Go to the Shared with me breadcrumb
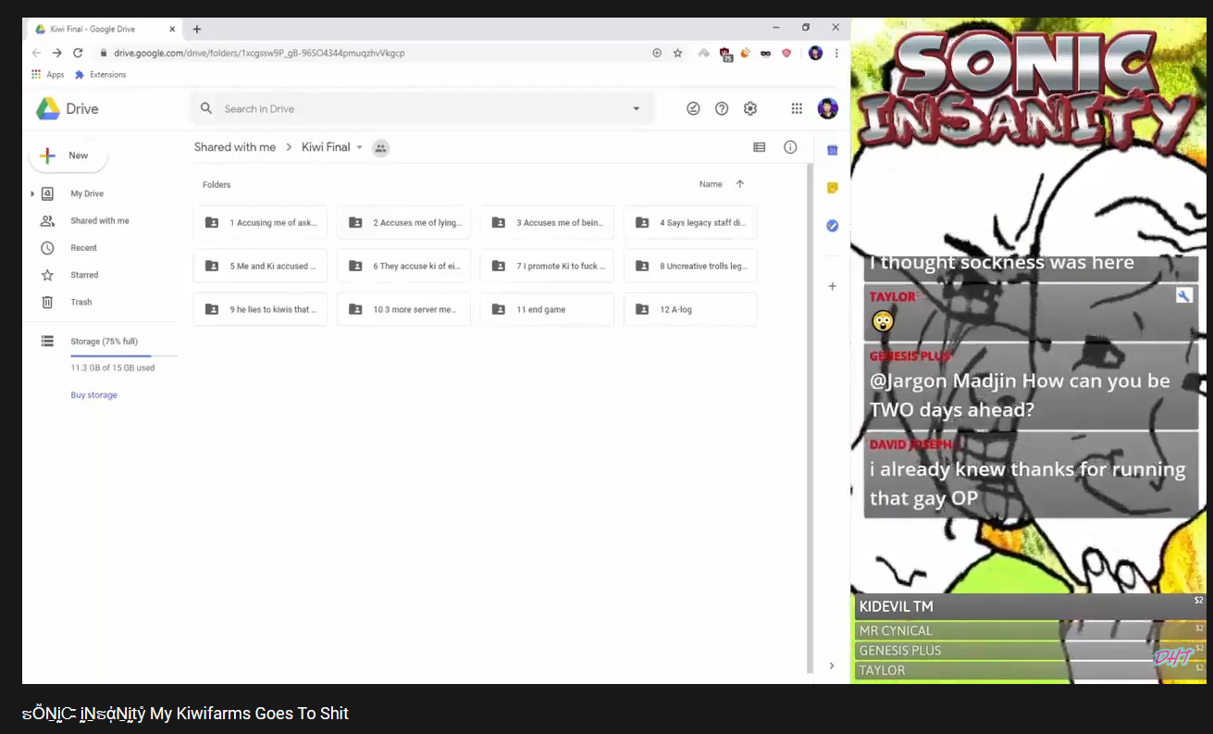The height and width of the screenshot is (734, 1213). point(235,147)
